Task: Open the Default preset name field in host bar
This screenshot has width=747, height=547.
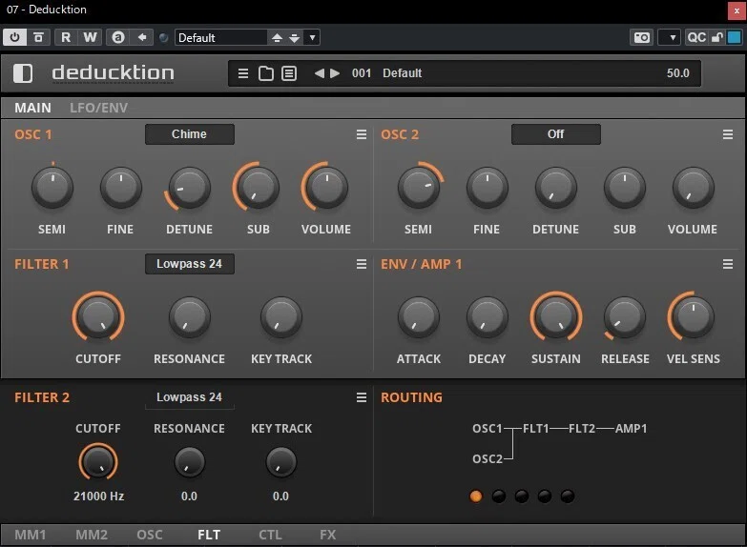Action: click(x=220, y=37)
